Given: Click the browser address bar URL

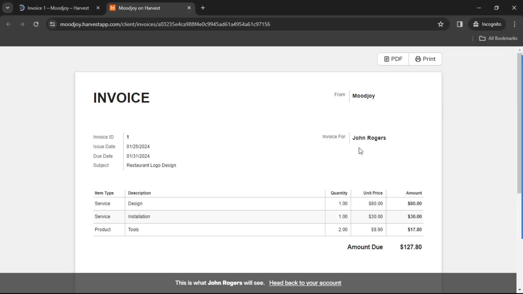Looking at the screenshot, I should click(x=166, y=24).
